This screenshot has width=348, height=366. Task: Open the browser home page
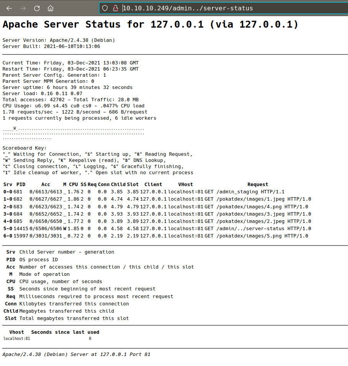[x=50, y=8]
